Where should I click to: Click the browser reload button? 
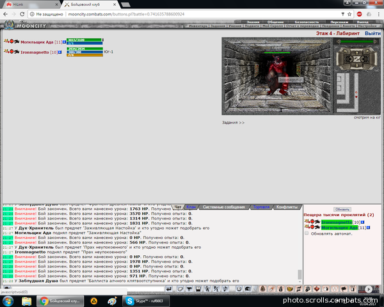pyautogui.click(x=22, y=14)
